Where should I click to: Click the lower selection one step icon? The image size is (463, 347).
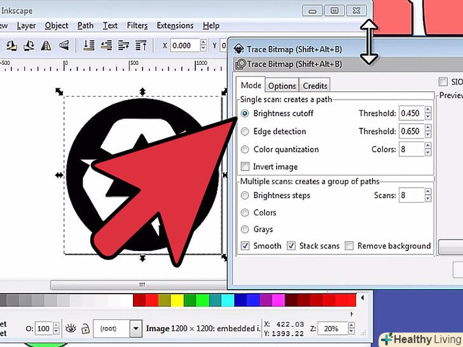coord(106,46)
